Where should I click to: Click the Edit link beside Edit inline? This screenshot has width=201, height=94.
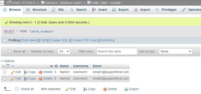pyautogui.click(x=43, y=40)
